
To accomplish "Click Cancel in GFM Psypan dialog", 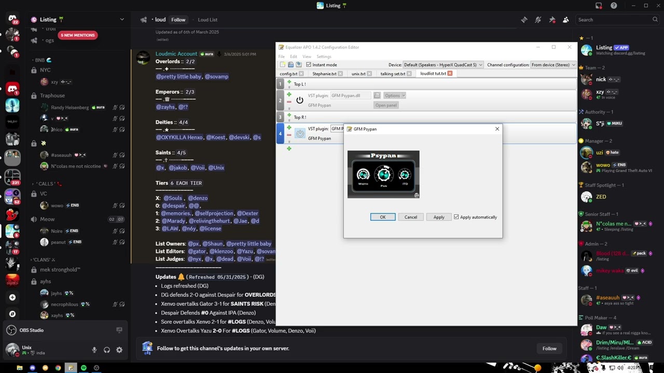I will coord(411,217).
